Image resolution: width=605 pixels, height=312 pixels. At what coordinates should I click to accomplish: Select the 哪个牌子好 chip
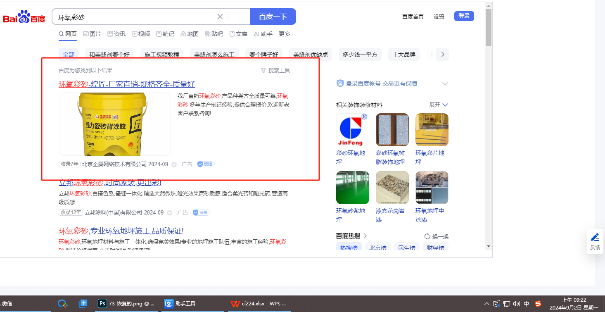pyautogui.click(x=264, y=55)
